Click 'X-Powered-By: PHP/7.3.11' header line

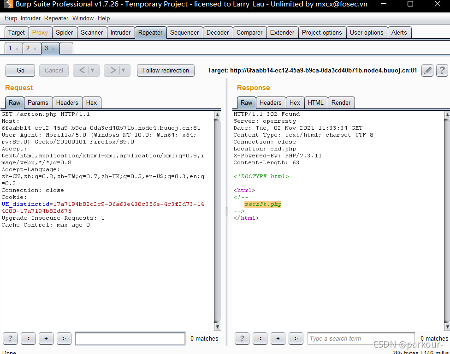point(278,156)
